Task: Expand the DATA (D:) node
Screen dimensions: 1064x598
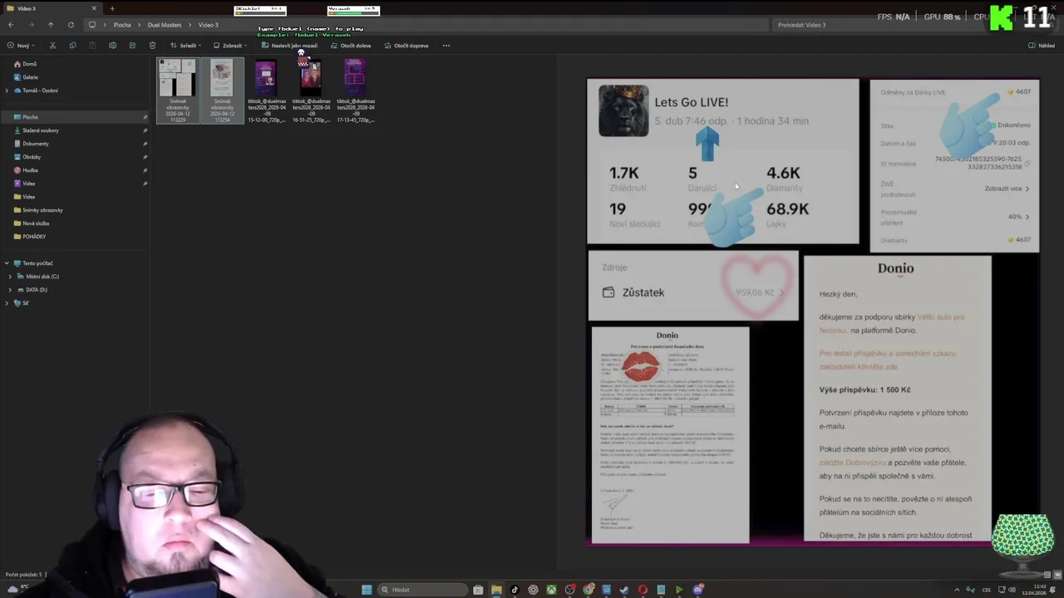Action: pos(10,290)
